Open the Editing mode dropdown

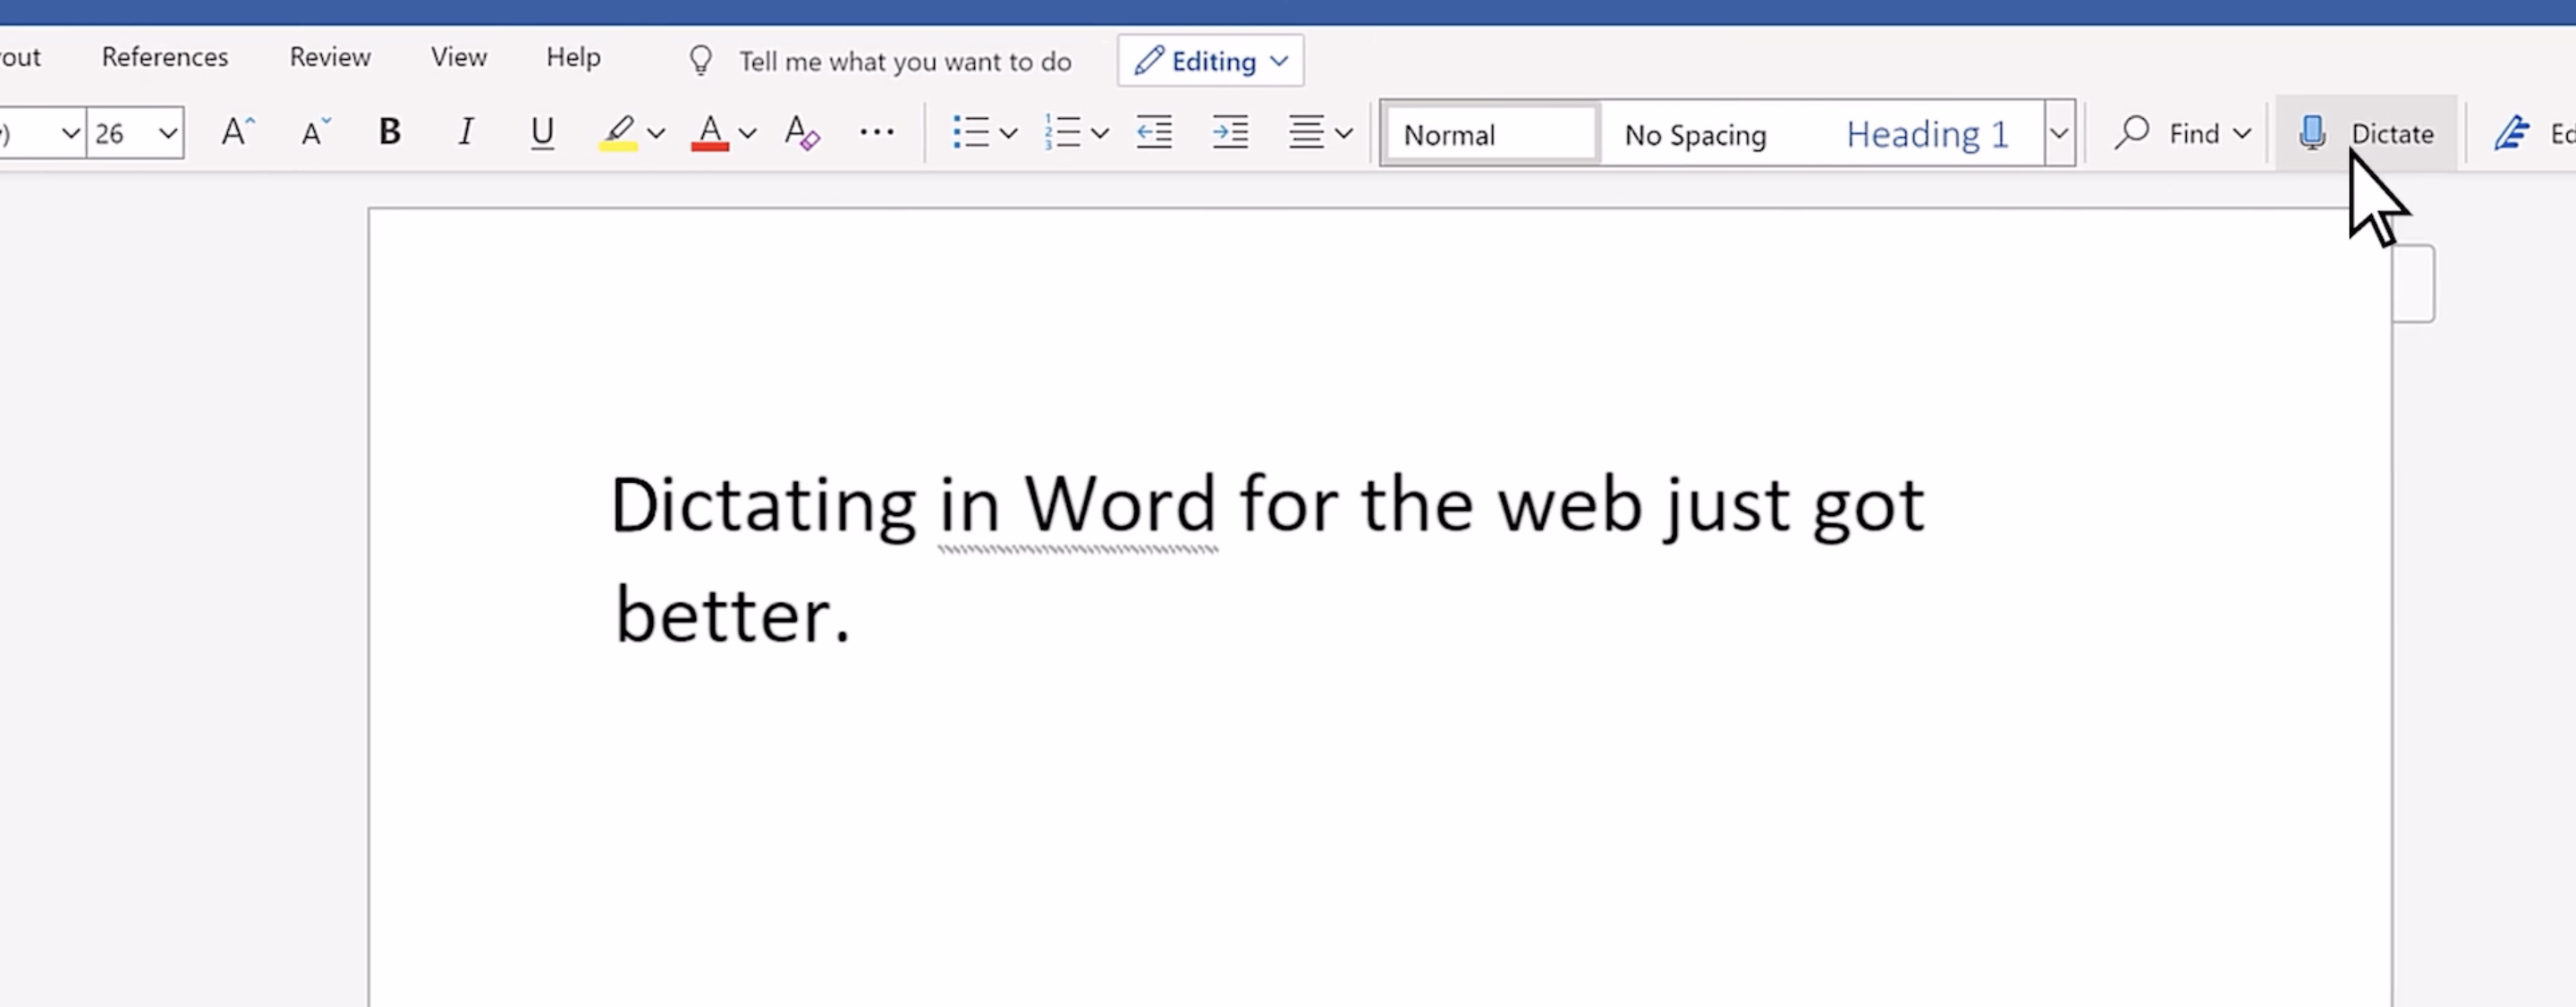(1210, 61)
